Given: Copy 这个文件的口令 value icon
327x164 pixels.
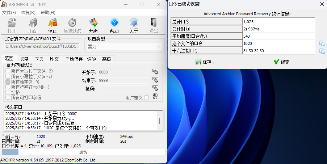Looking at the screenshot, I should [322, 43].
